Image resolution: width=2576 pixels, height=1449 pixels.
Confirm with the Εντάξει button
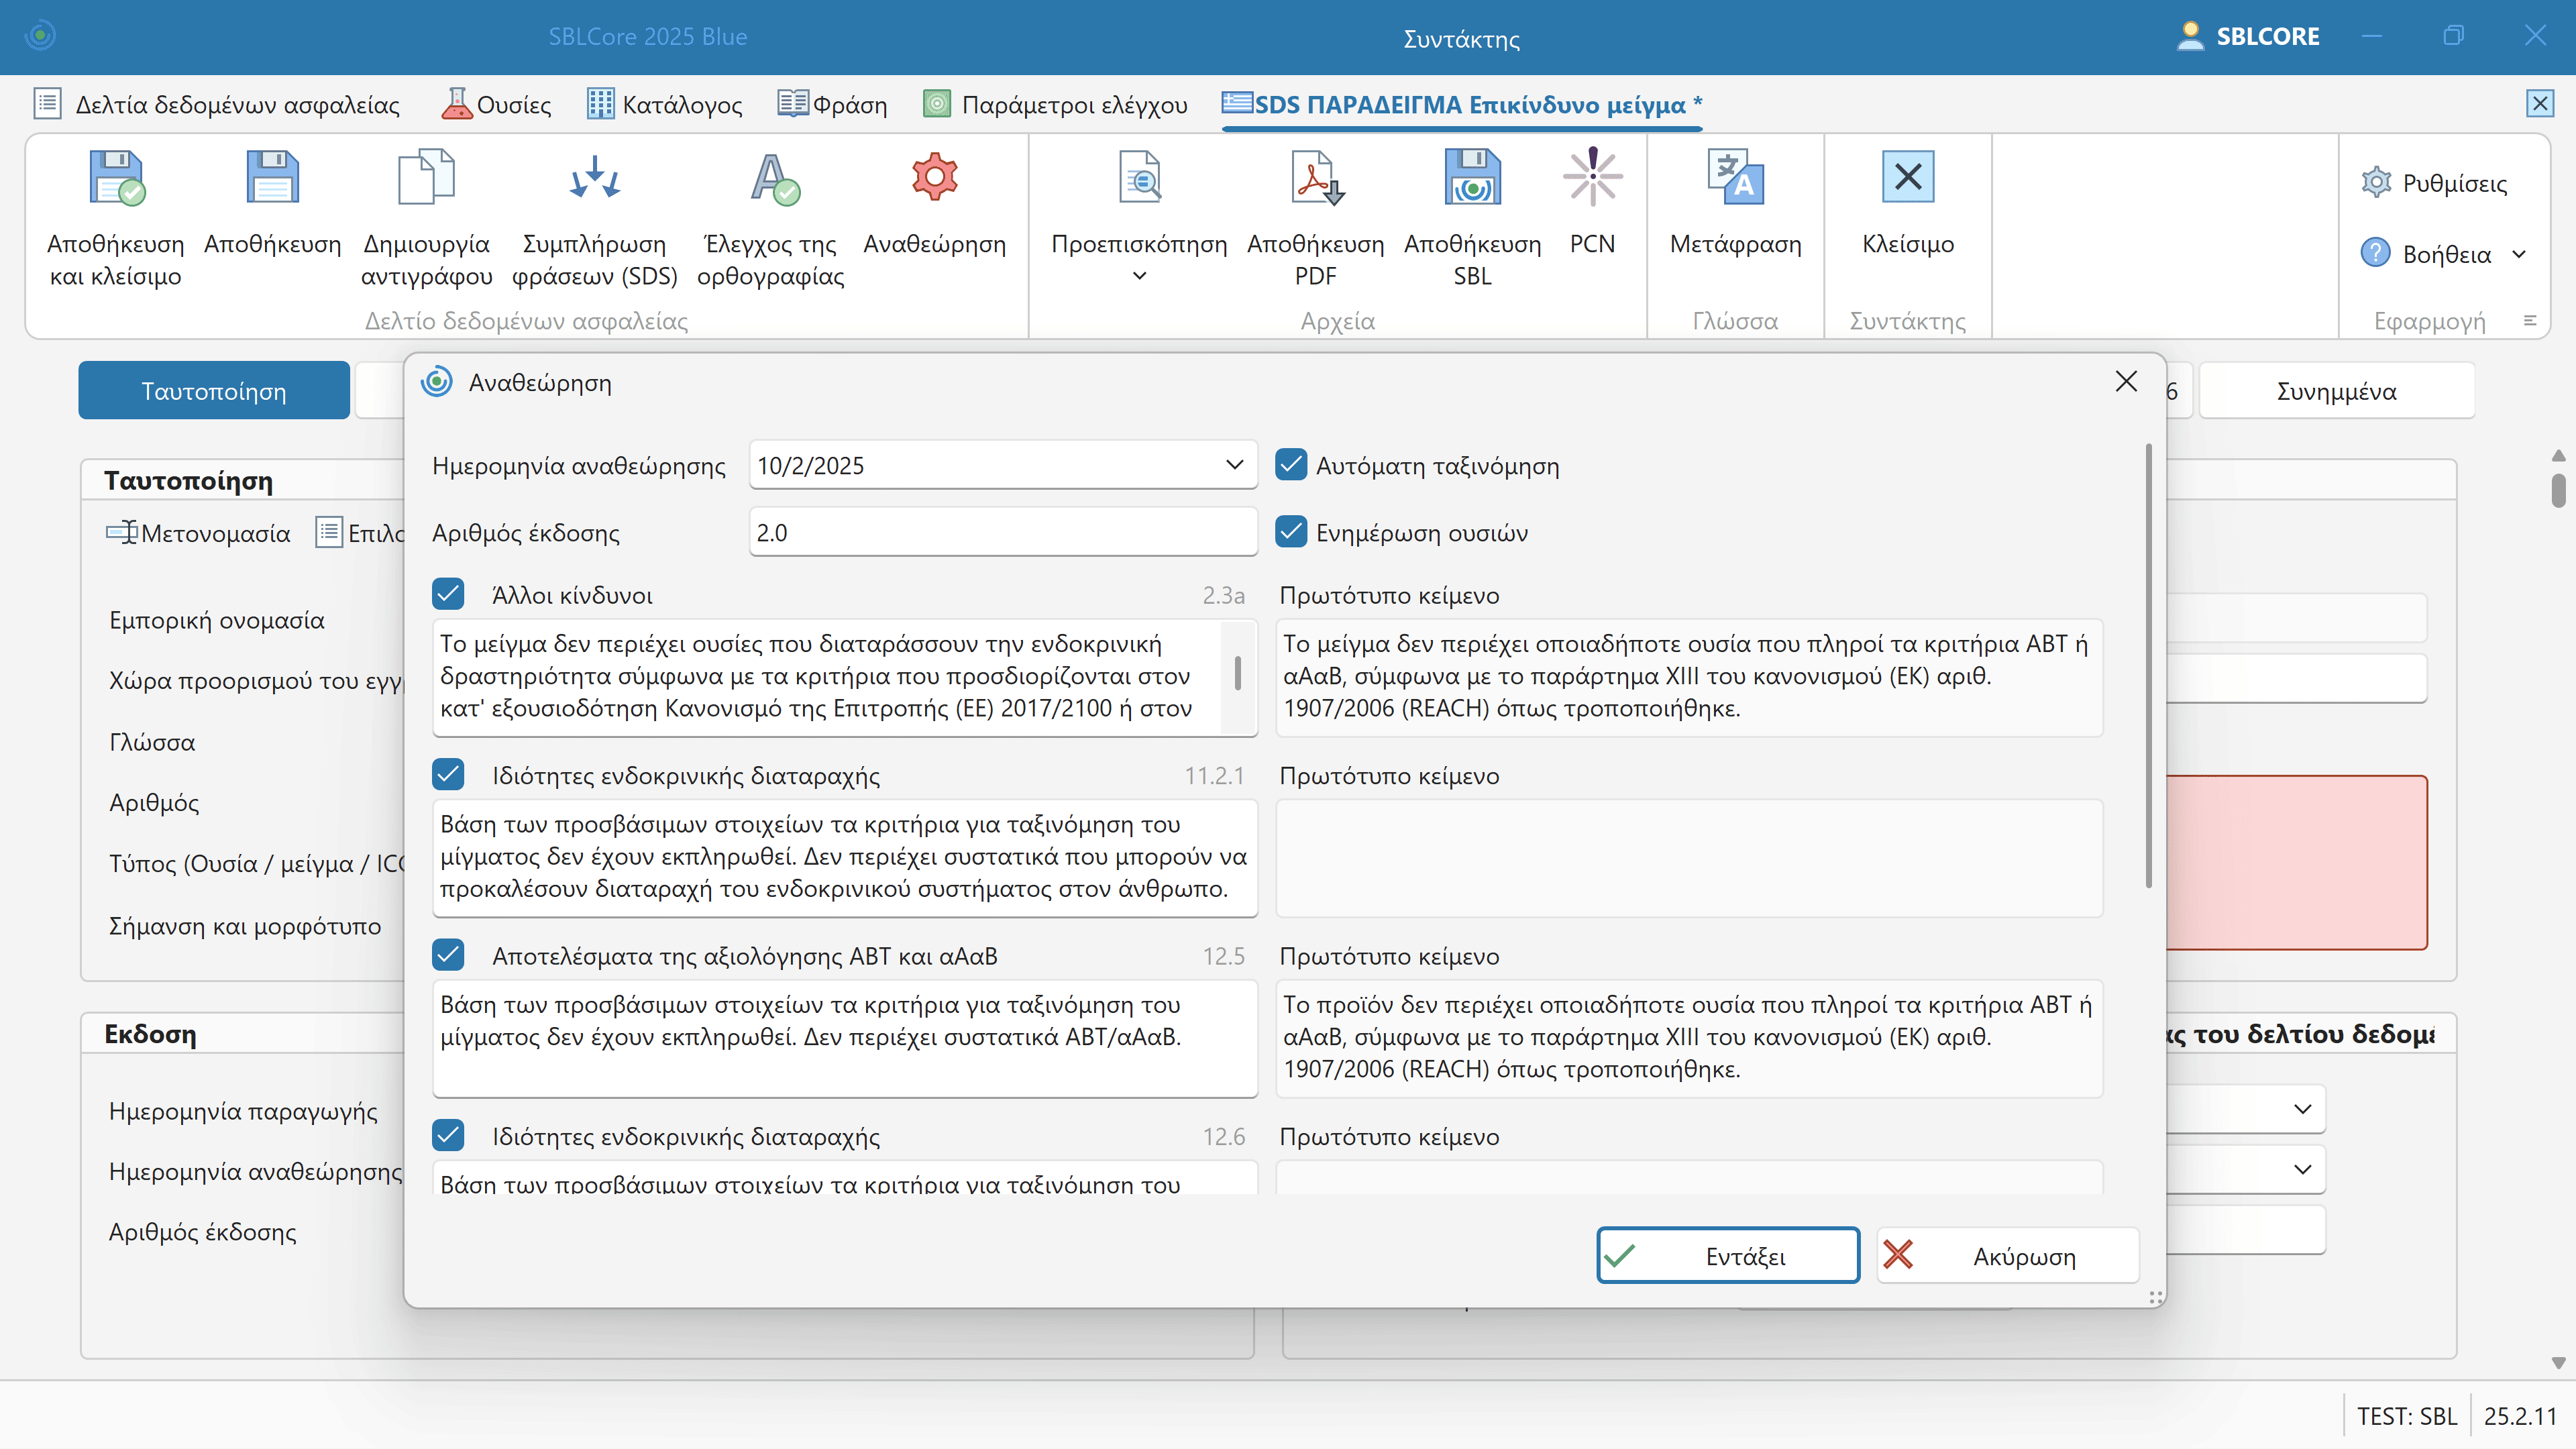[1728, 1256]
